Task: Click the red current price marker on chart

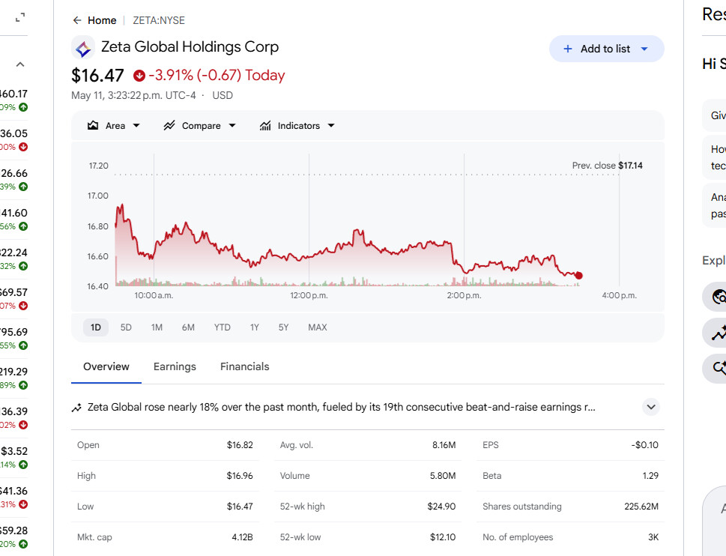Action: click(578, 276)
